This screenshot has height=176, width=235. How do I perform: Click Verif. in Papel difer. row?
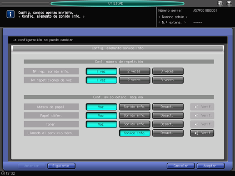pyautogui.click(x=202, y=116)
